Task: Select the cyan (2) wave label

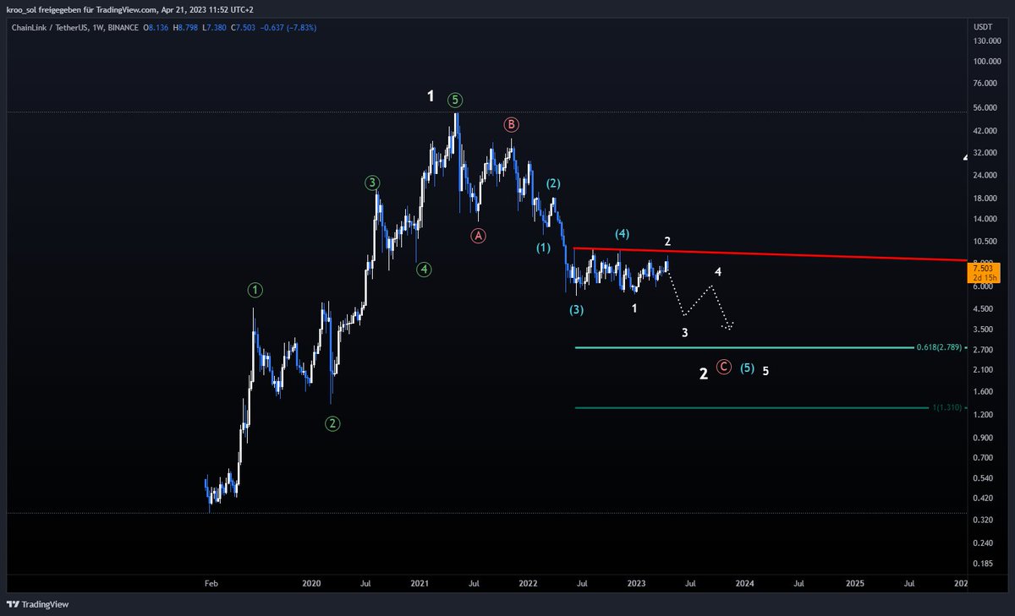Action: 552,183
